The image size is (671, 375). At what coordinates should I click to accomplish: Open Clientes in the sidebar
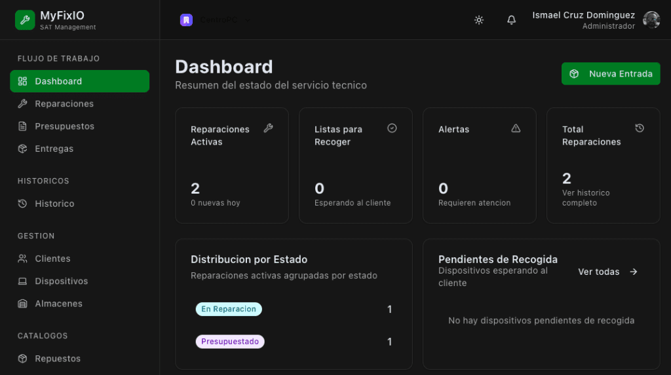[x=79, y=259]
